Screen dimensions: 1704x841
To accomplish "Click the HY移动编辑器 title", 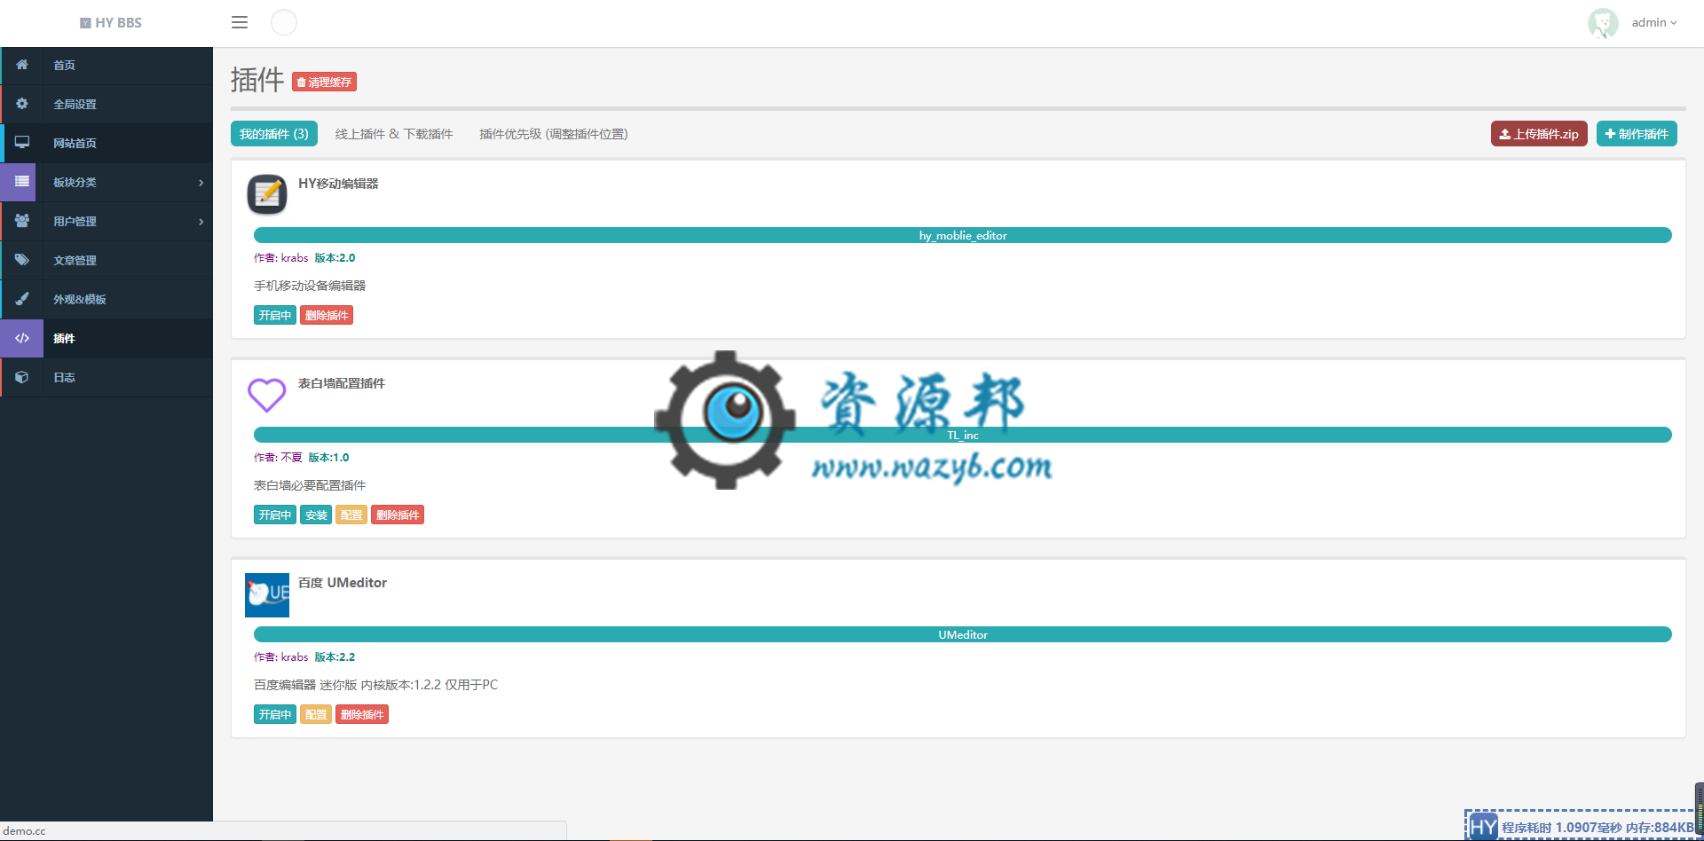I will tap(338, 184).
